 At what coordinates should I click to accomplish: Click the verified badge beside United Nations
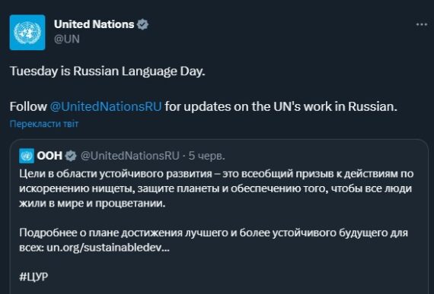[142, 24]
